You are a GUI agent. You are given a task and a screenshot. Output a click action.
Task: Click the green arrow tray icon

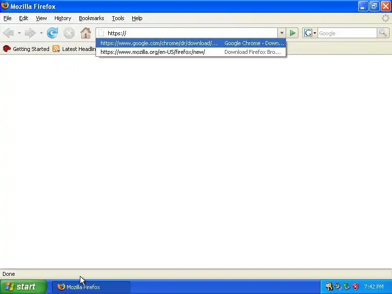point(346,287)
